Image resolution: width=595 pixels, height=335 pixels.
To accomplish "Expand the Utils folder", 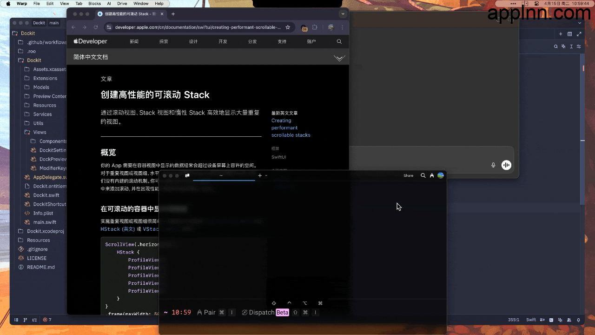I will (x=38, y=123).
